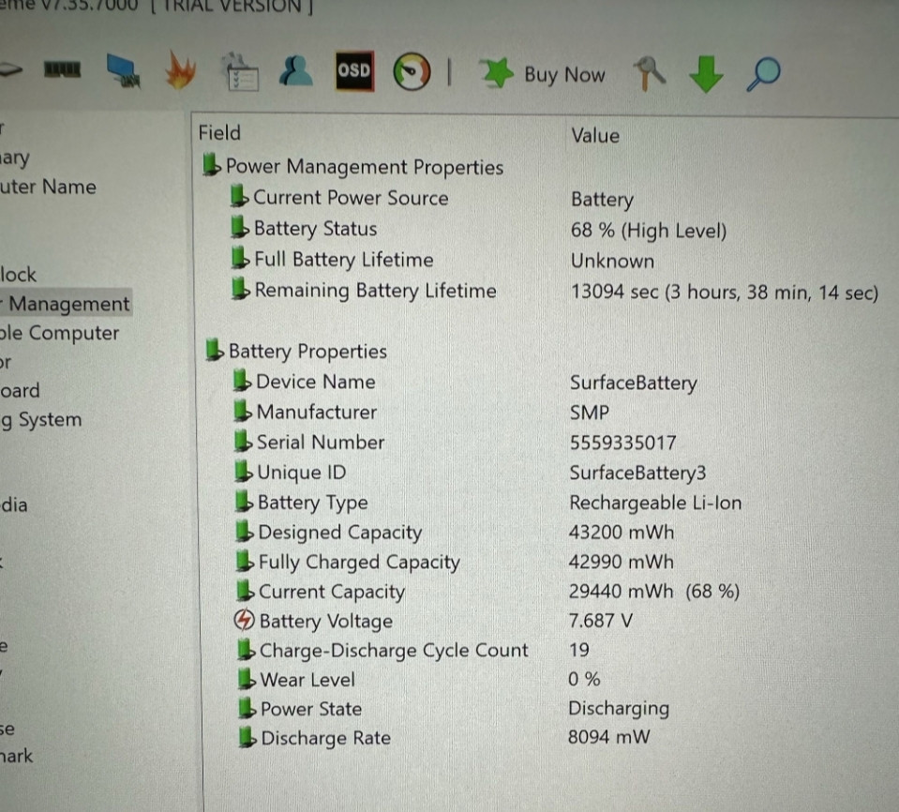This screenshot has height=812, width=899.
Task: Select Power Management in the sidebar
Action: tap(66, 304)
